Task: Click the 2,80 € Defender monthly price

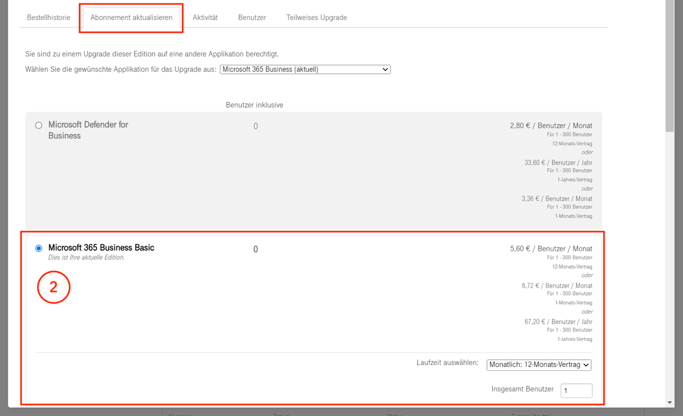Action: pyautogui.click(x=551, y=126)
